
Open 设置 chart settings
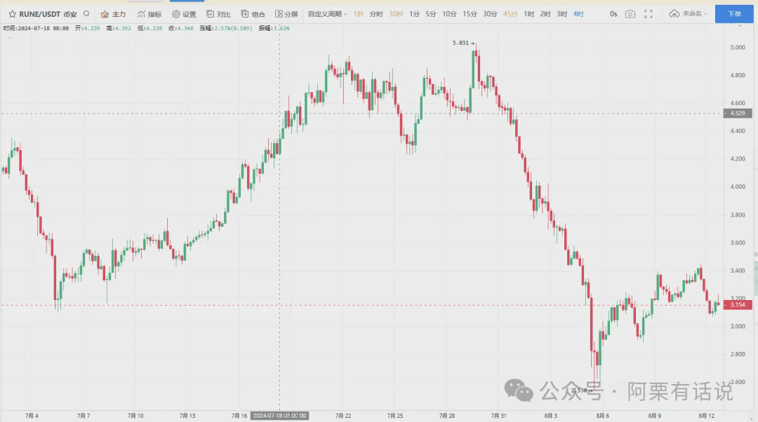point(184,14)
